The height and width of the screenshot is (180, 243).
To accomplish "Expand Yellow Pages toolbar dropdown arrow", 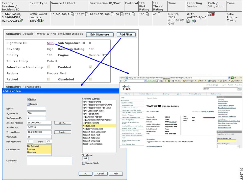I will click(196, 81).
